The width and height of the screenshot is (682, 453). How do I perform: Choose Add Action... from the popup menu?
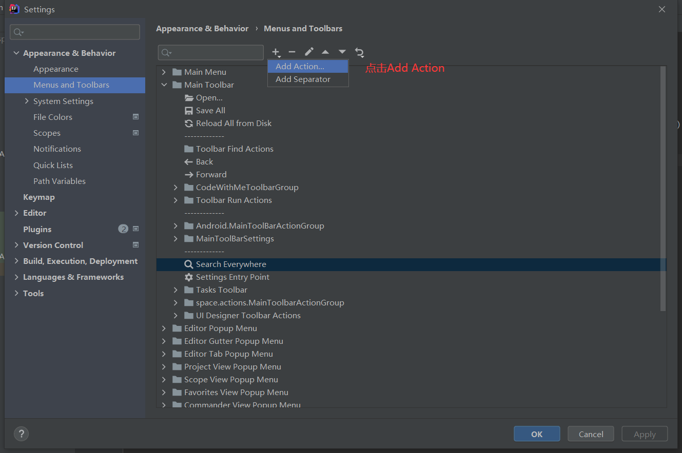[308, 67]
